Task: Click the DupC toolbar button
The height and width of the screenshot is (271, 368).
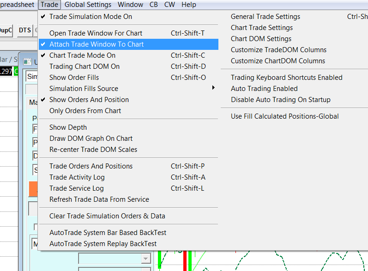Action: point(6,30)
